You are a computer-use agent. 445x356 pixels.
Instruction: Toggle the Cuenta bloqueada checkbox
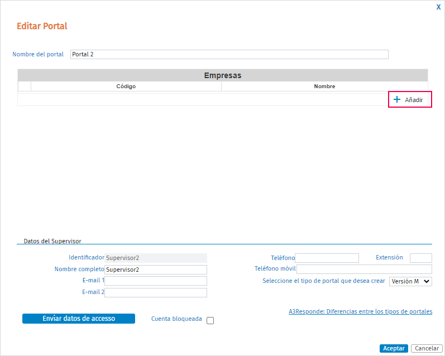click(x=210, y=320)
